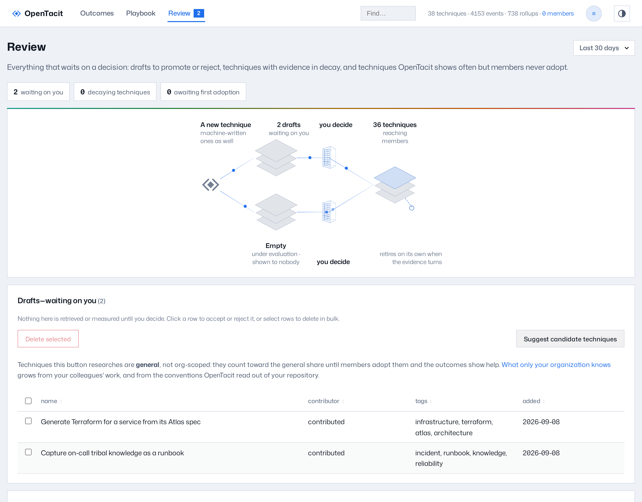Open the user menu avatar button
Viewport: 642px width, 502px height.
594,14
